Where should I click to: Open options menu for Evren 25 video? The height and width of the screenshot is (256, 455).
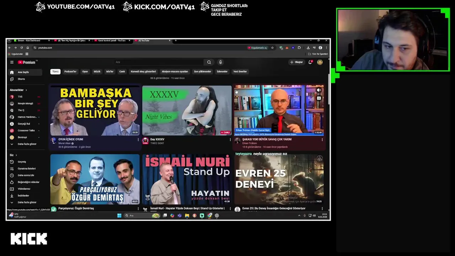click(x=322, y=209)
